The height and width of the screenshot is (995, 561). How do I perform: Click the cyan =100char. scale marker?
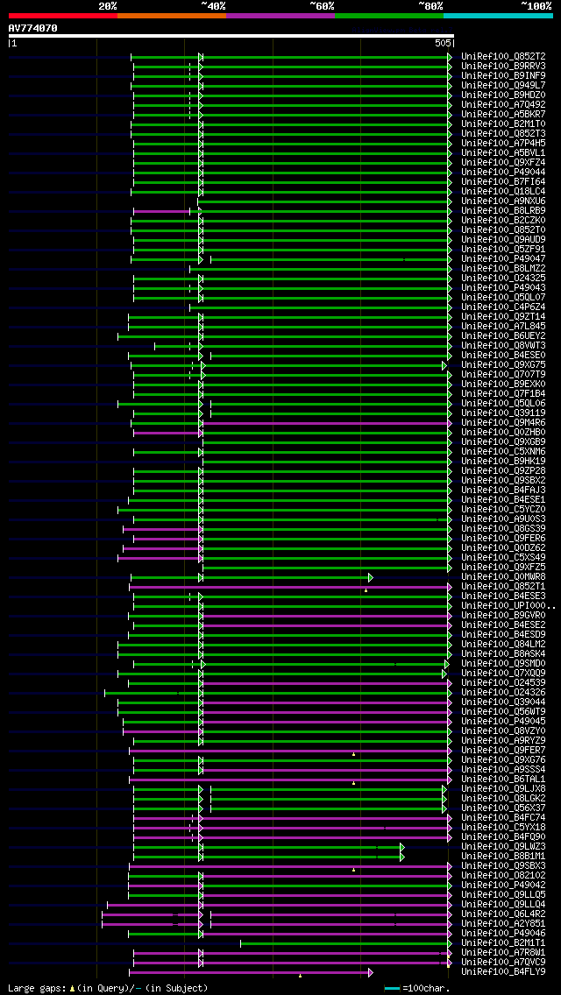pyautogui.click(x=393, y=988)
